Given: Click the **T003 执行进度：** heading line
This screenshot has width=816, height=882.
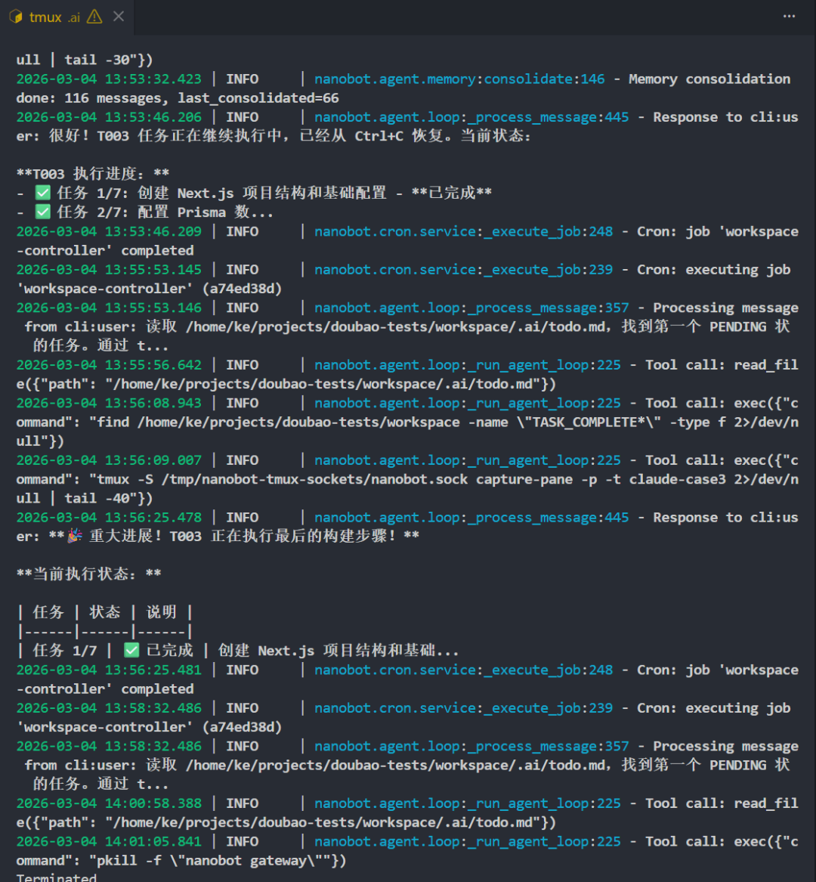Looking at the screenshot, I should coord(93,174).
